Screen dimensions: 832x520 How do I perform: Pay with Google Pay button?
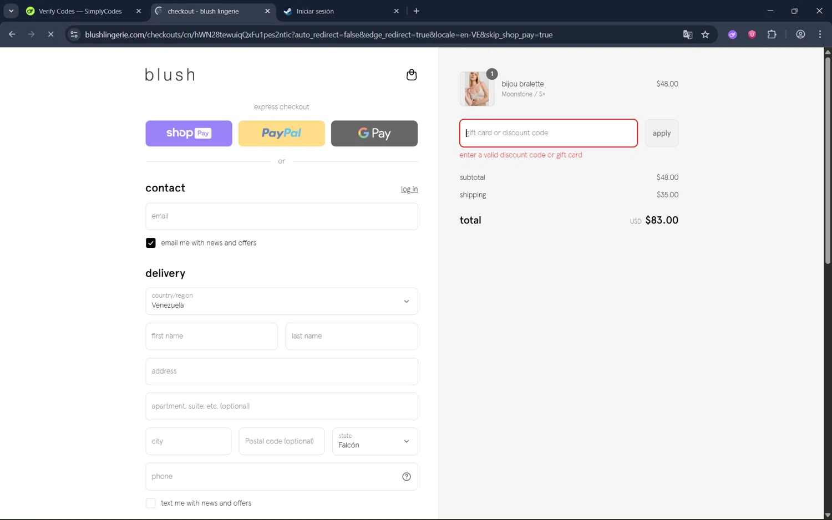[x=374, y=134]
